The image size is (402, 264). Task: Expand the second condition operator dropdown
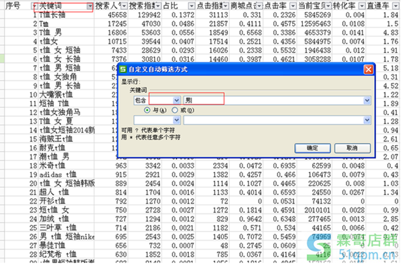[176, 120]
